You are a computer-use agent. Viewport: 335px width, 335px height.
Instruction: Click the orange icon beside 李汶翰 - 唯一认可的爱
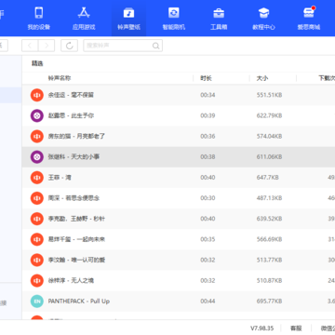tap(37, 260)
